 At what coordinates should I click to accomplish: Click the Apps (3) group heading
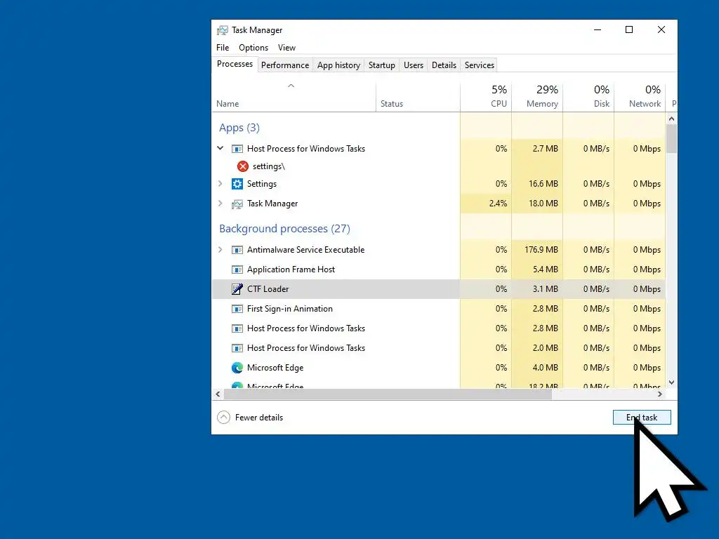point(239,128)
